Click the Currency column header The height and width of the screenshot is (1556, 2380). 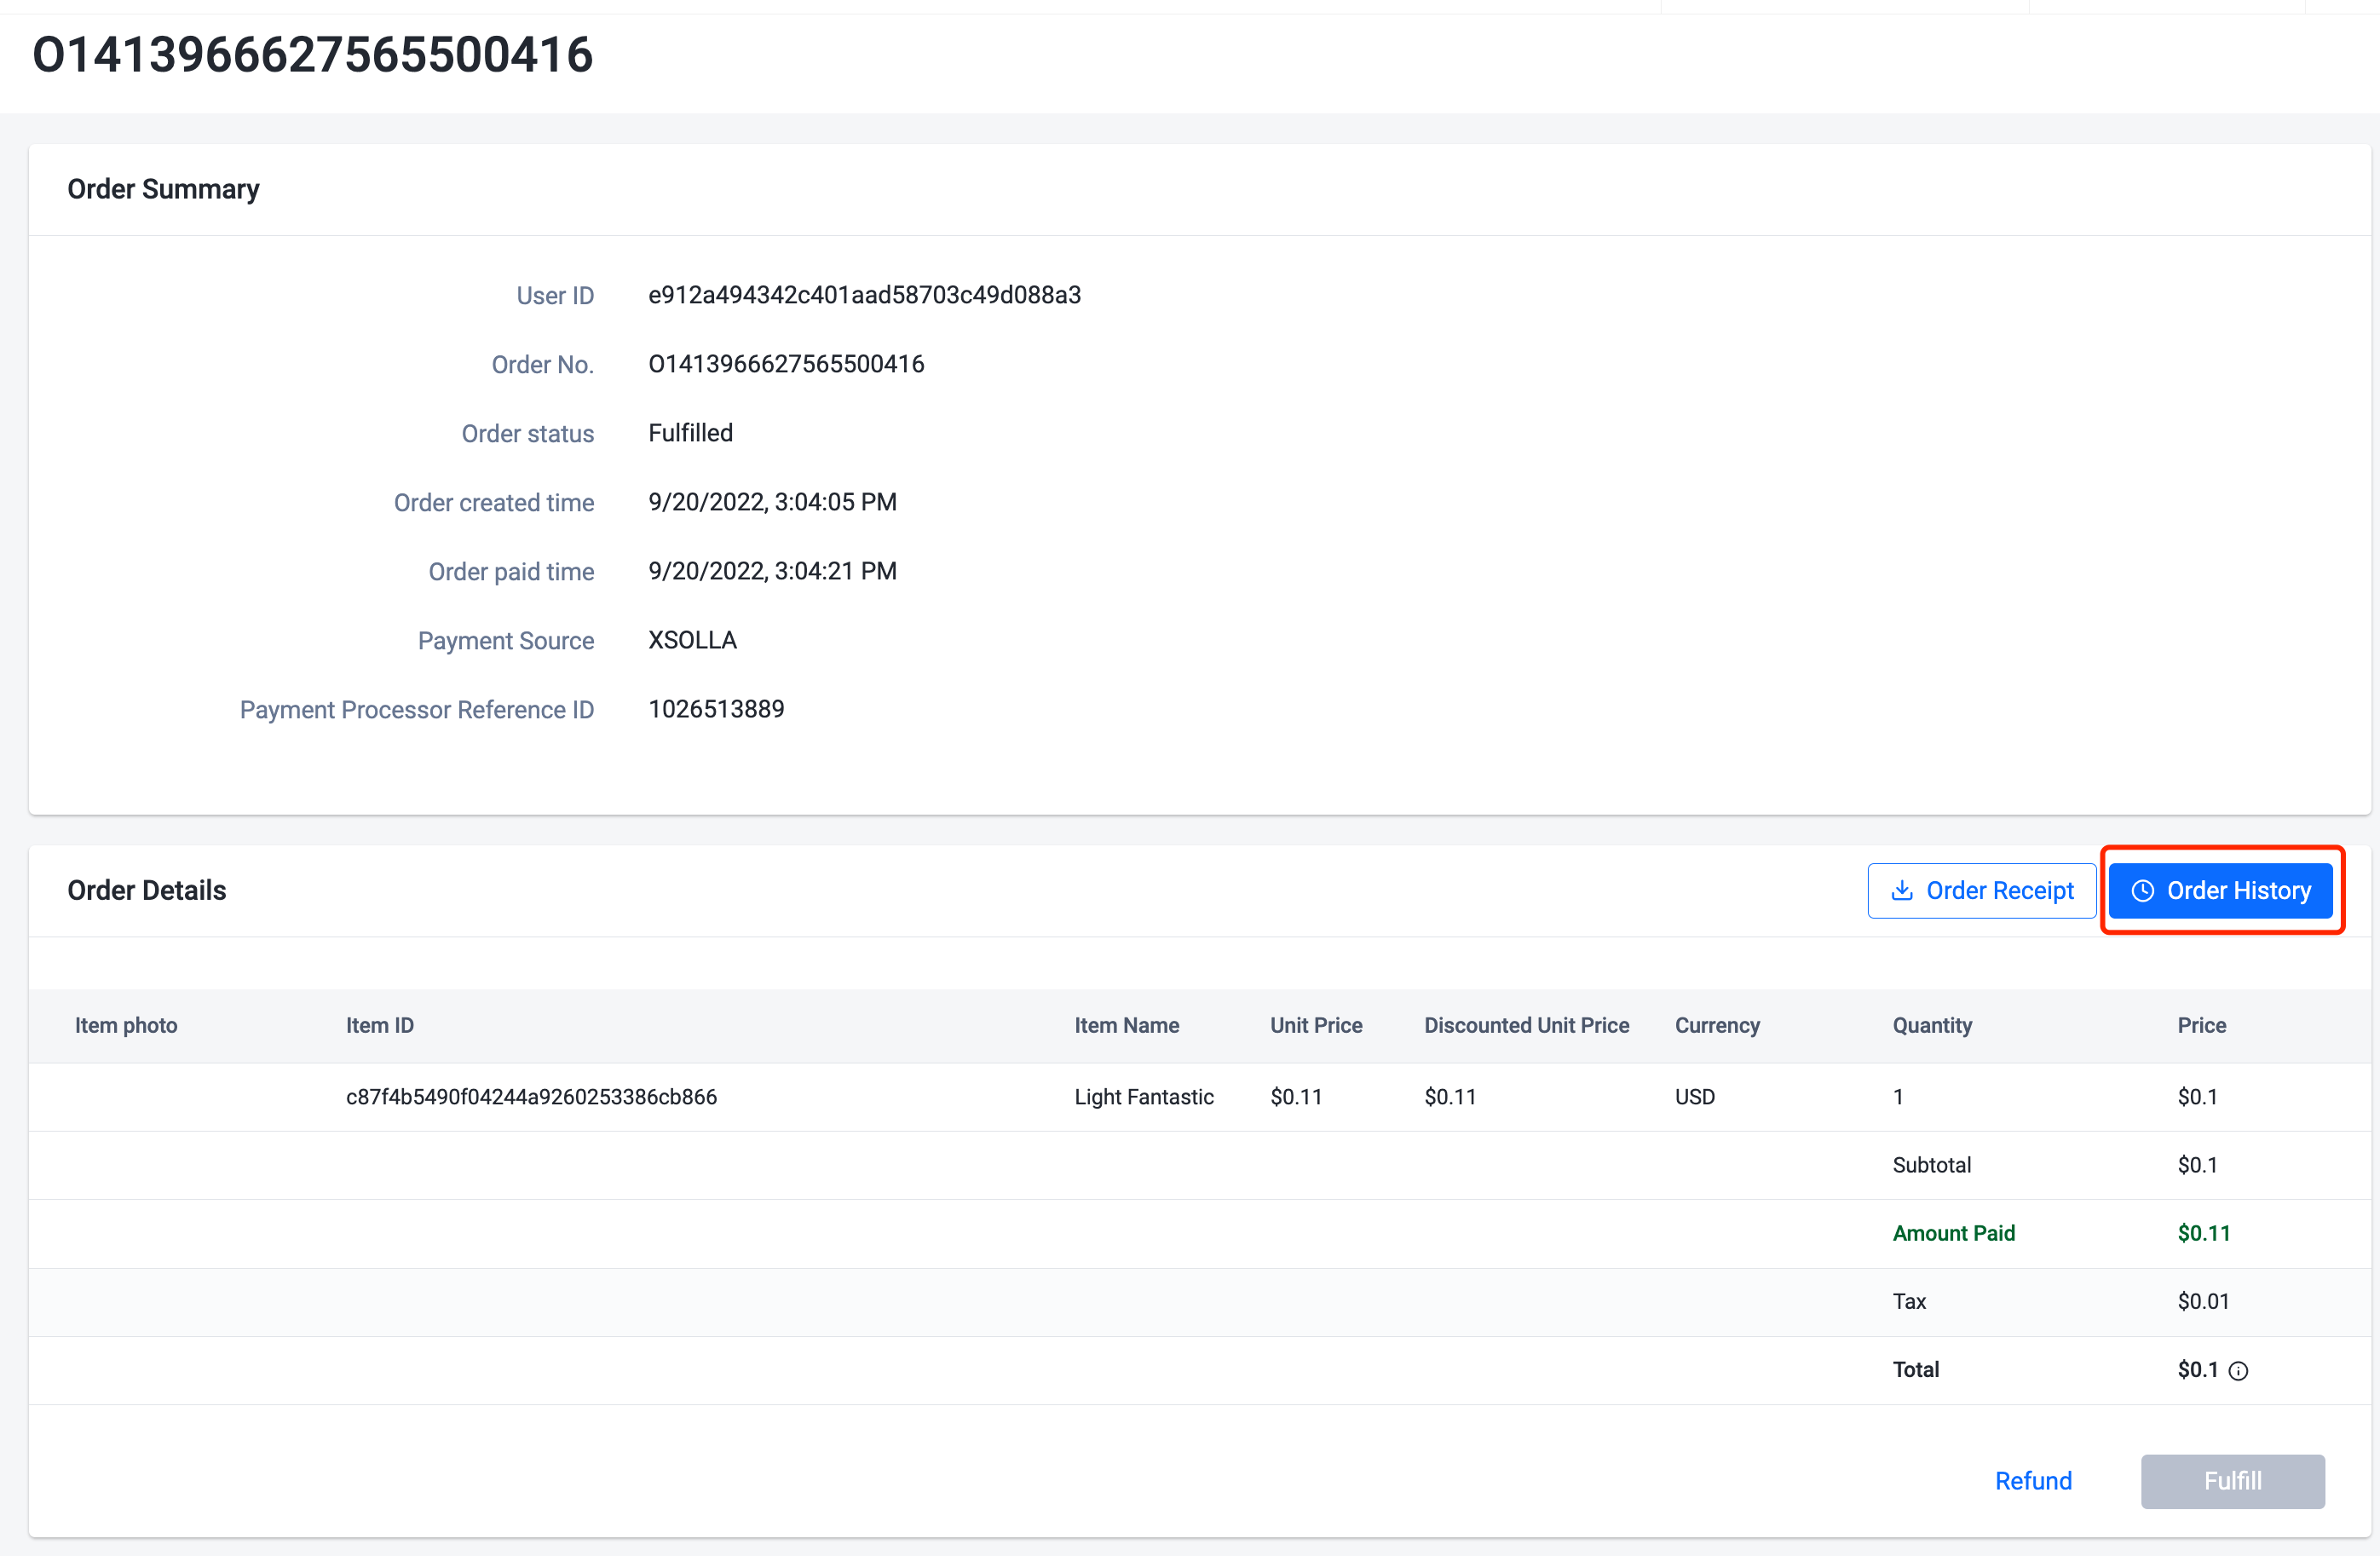coord(1717,1025)
